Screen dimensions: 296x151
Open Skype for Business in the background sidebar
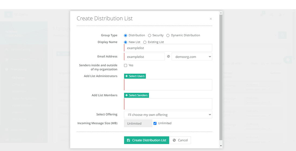(24, 98)
